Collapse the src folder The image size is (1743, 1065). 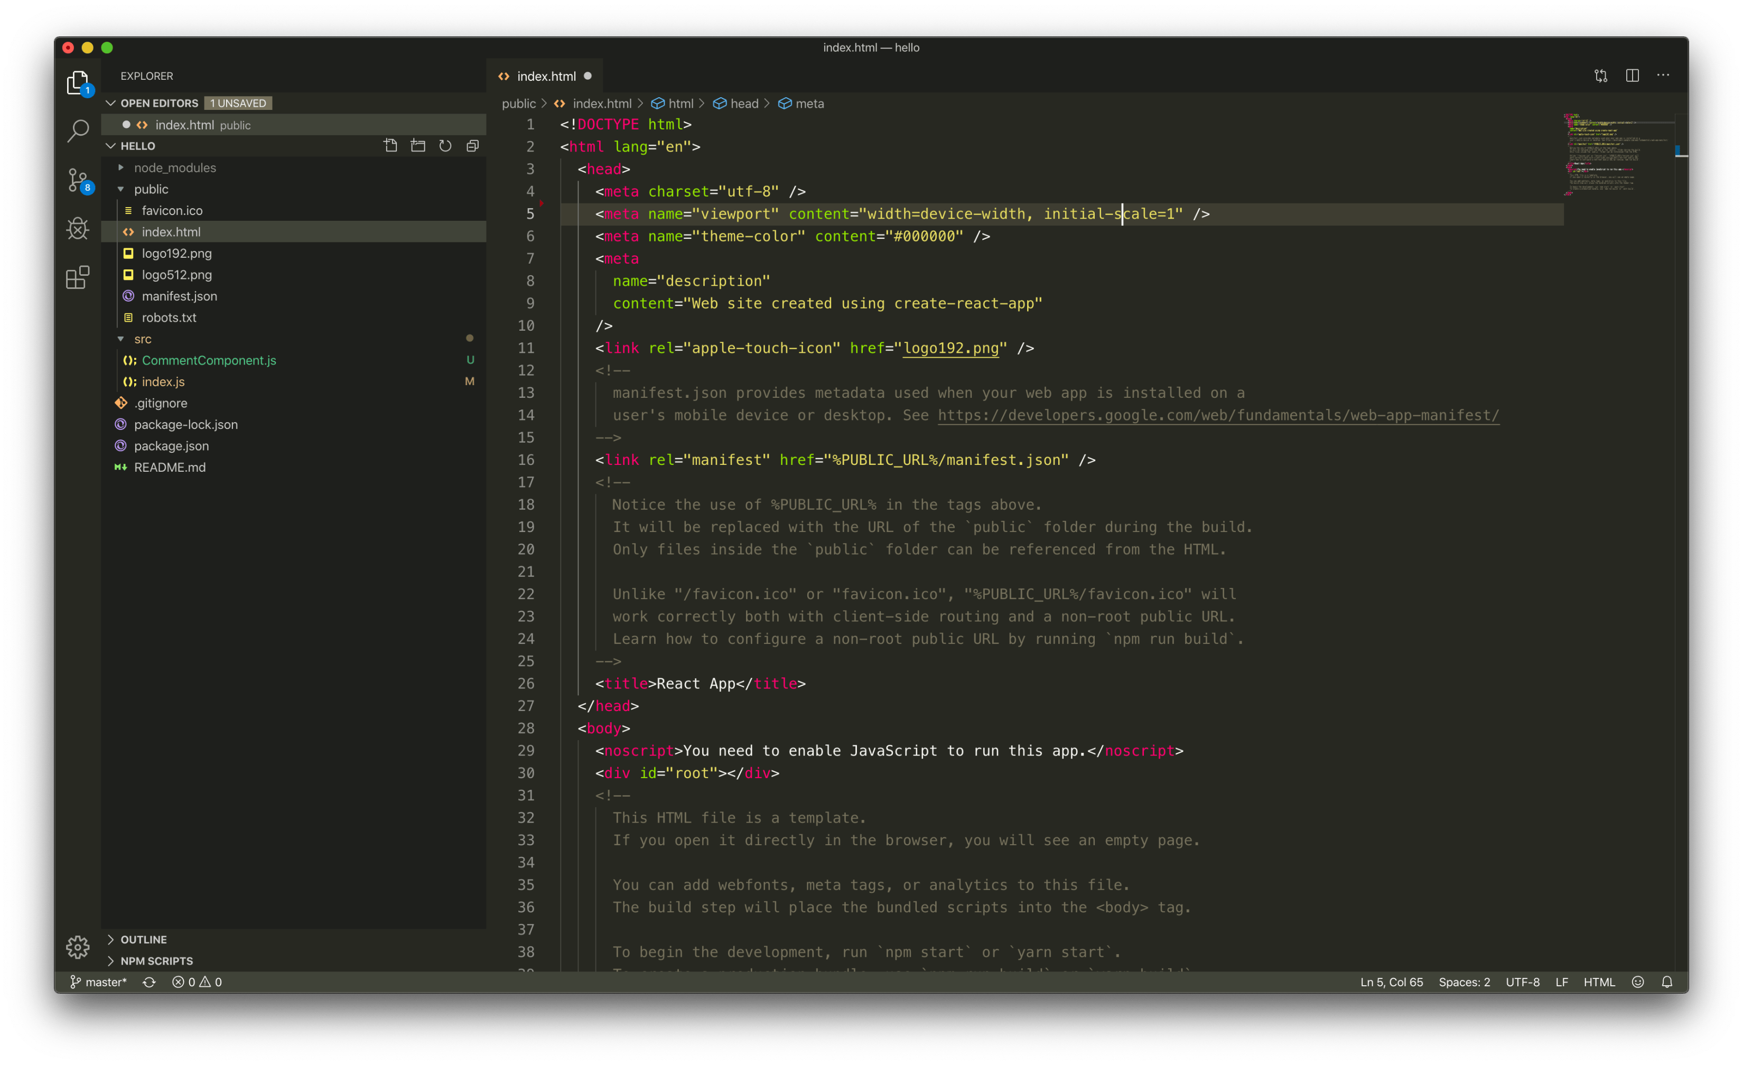tap(122, 339)
